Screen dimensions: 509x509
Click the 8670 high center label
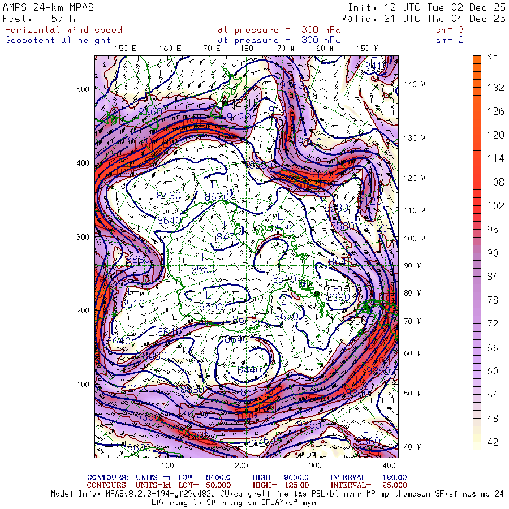click(286, 316)
